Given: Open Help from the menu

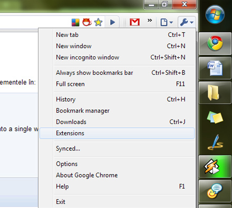Looking at the screenshot, I should click(117, 186).
